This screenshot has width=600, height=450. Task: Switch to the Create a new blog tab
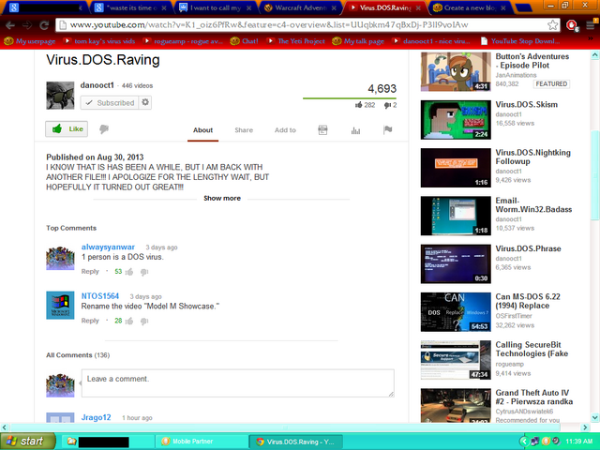470,8
